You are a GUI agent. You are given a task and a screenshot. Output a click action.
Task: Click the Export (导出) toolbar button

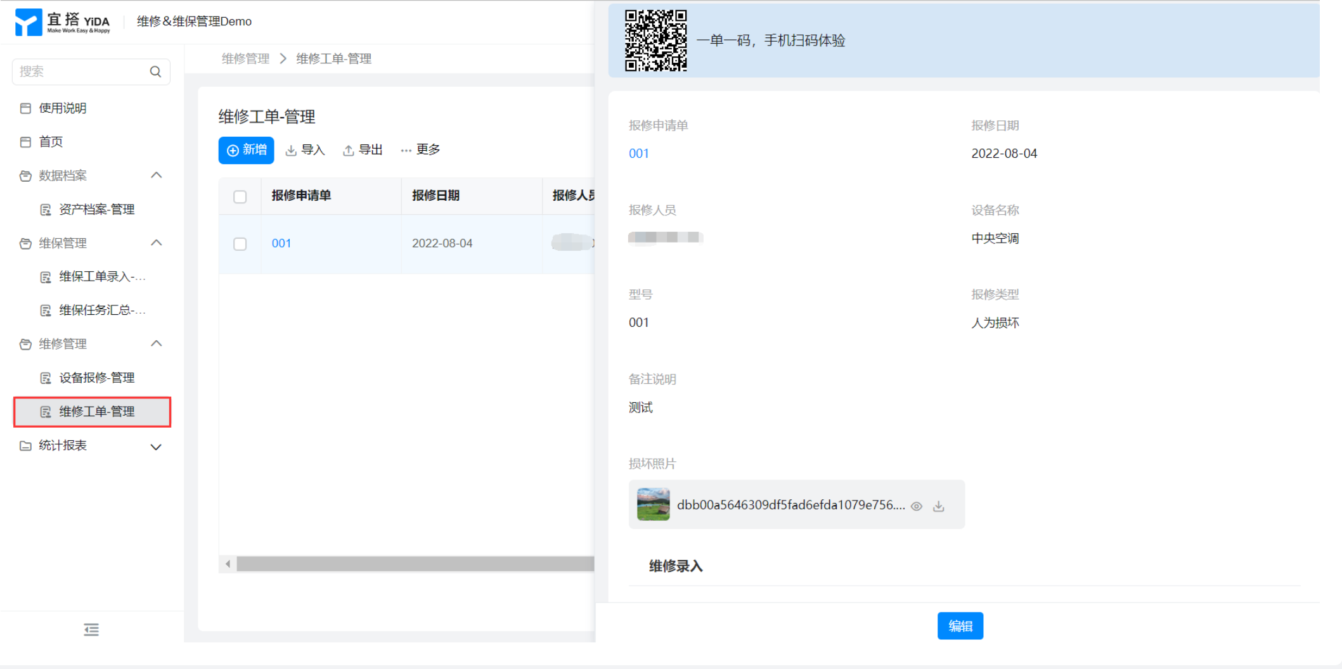(x=363, y=150)
